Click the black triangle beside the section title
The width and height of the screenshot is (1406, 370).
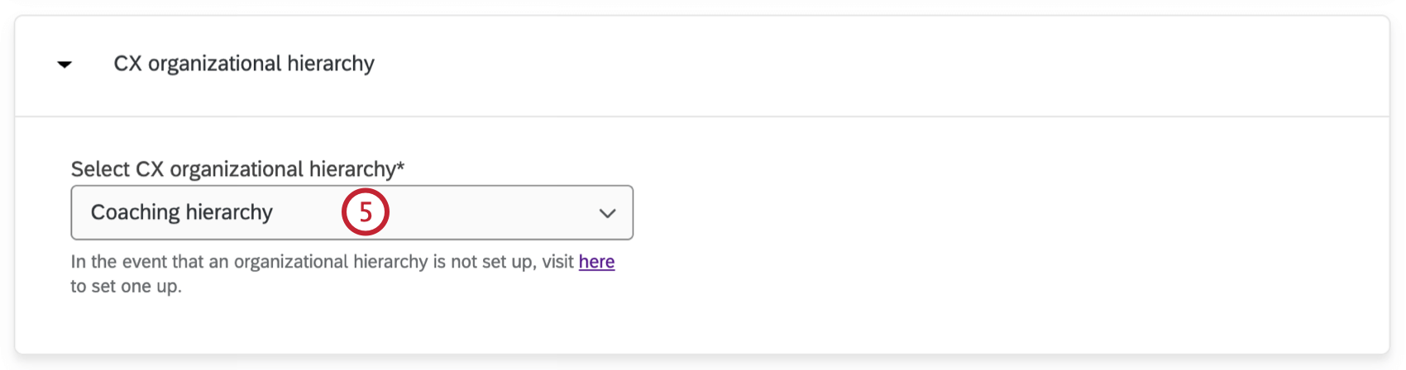click(65, 64)
